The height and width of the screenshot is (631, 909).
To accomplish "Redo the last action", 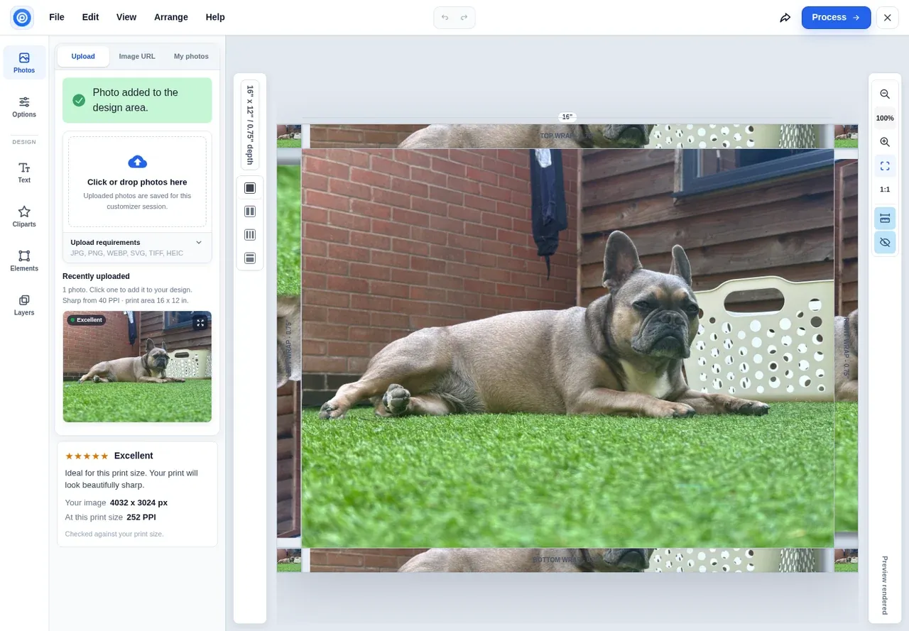I will [x=464, y=18].
